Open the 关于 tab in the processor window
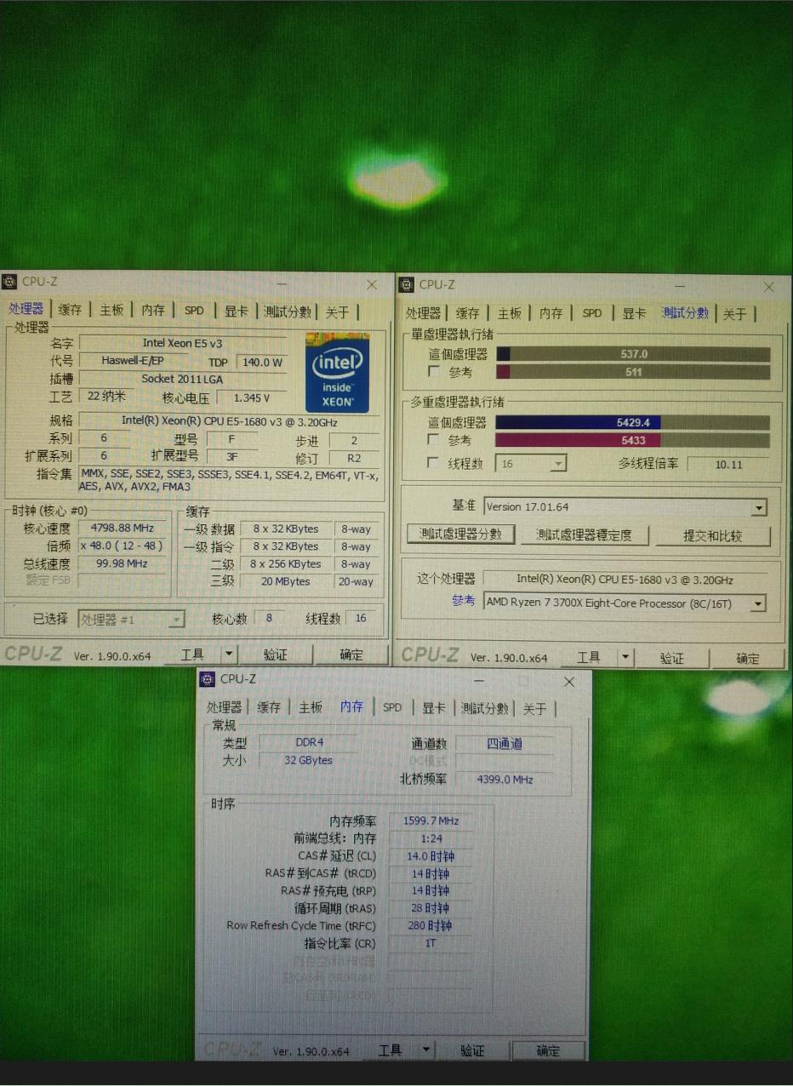Screen dimensions: 793x1086 [337, 312]
